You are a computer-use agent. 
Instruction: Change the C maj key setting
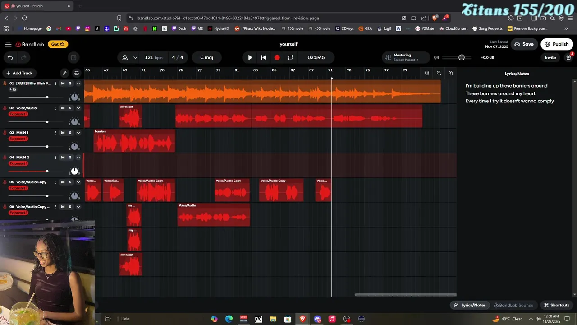point(206,57)
